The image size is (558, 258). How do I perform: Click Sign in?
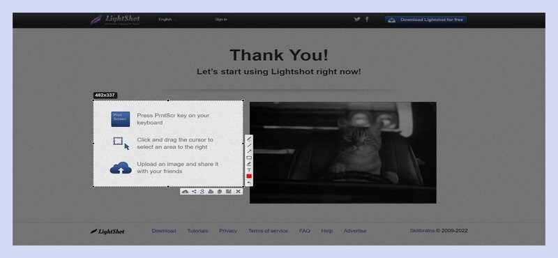pyautogui.click(x=221, y=20)
